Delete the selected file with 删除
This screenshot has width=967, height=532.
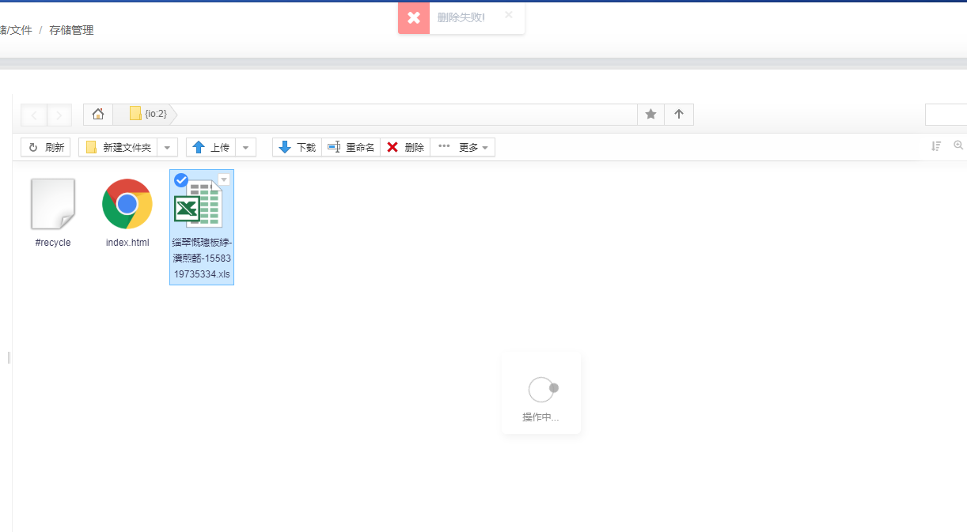click(x=405, y=147)
